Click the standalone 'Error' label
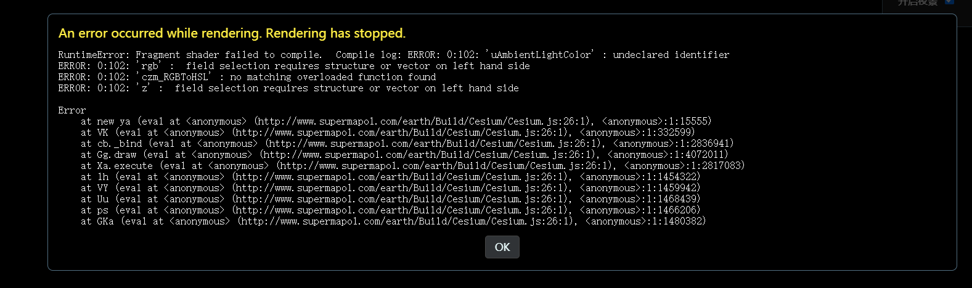Screen dimensions: 972x288 point(72,110)
